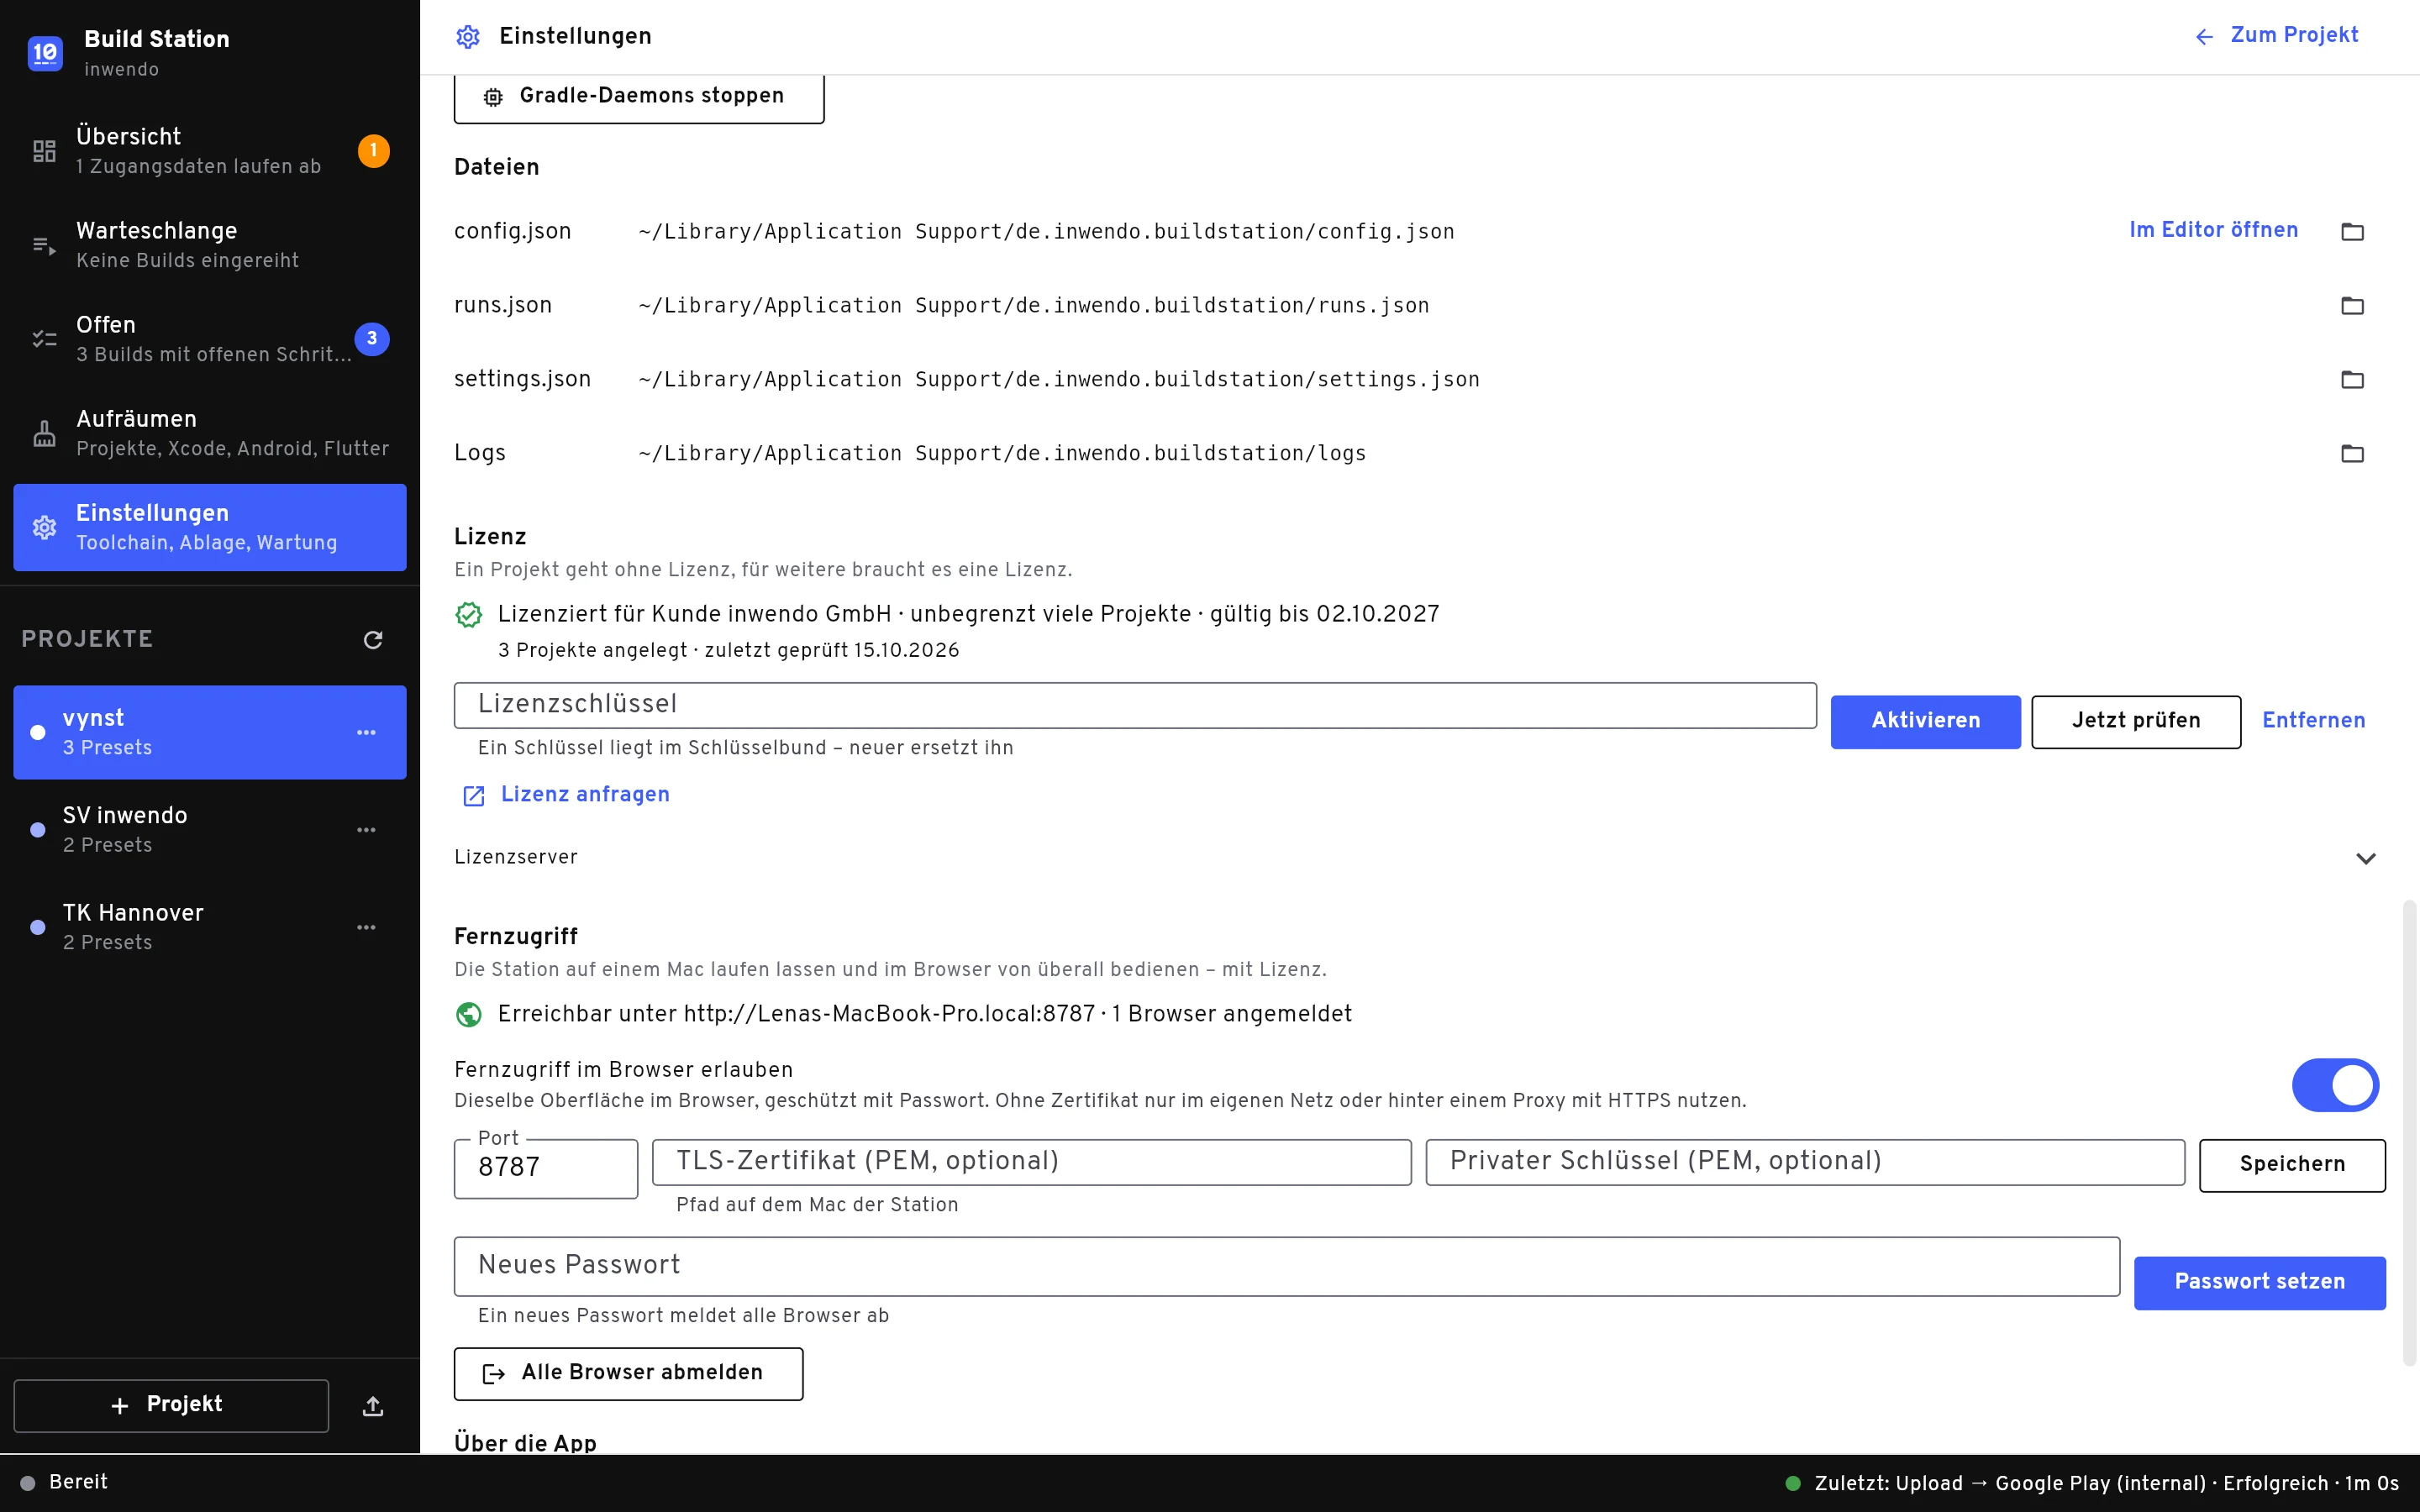Click Jetzt prüfen button
Image resolution: width=2420 pixels, height=1512 pixels.
[2136, 721]
